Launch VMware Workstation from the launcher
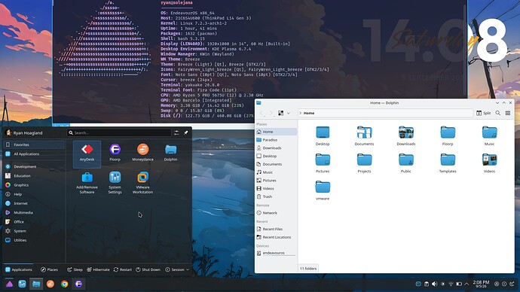The image size is (520, 292). click(x=142, y=183)
